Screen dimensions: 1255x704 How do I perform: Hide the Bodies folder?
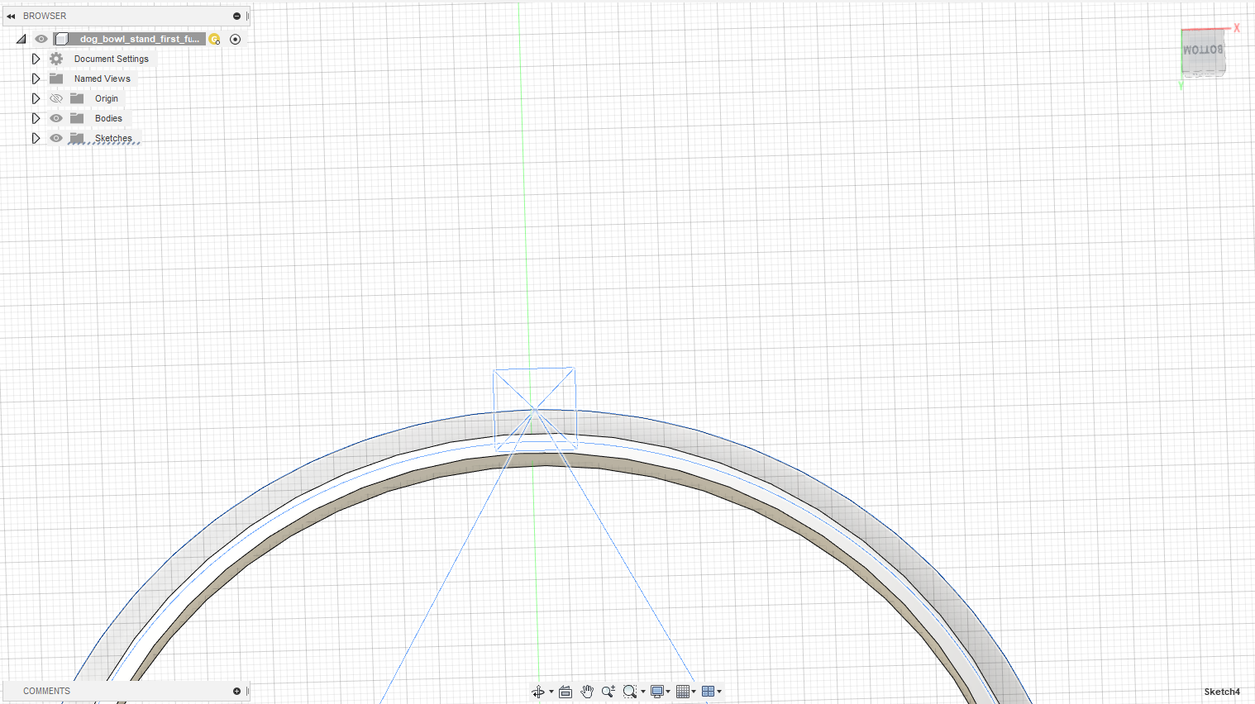coord(56,118)
